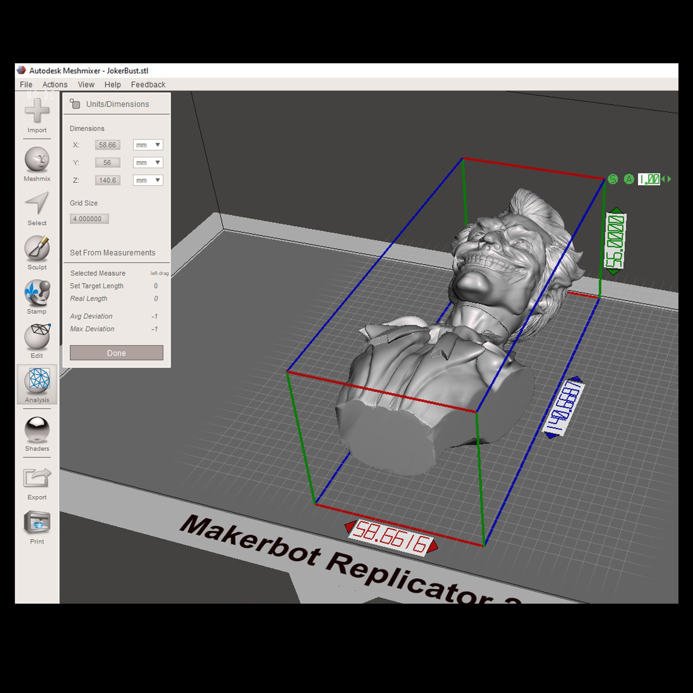Click the Set From Measurements heading
Image resolution: width=693 pixels, height=693 pixels.
(x=113, y=252)
